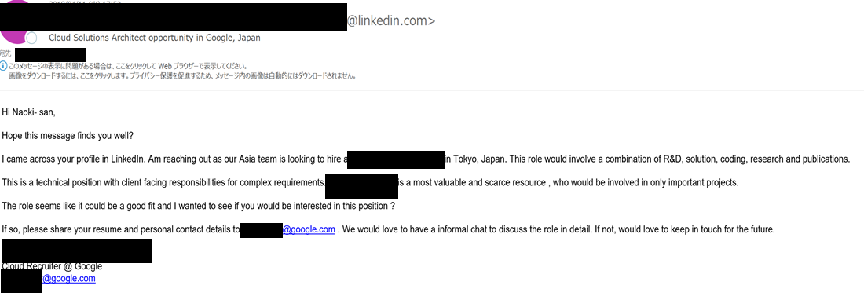Click the 'Cloud Recruiter @ Google' signature line

coord(53,266)
